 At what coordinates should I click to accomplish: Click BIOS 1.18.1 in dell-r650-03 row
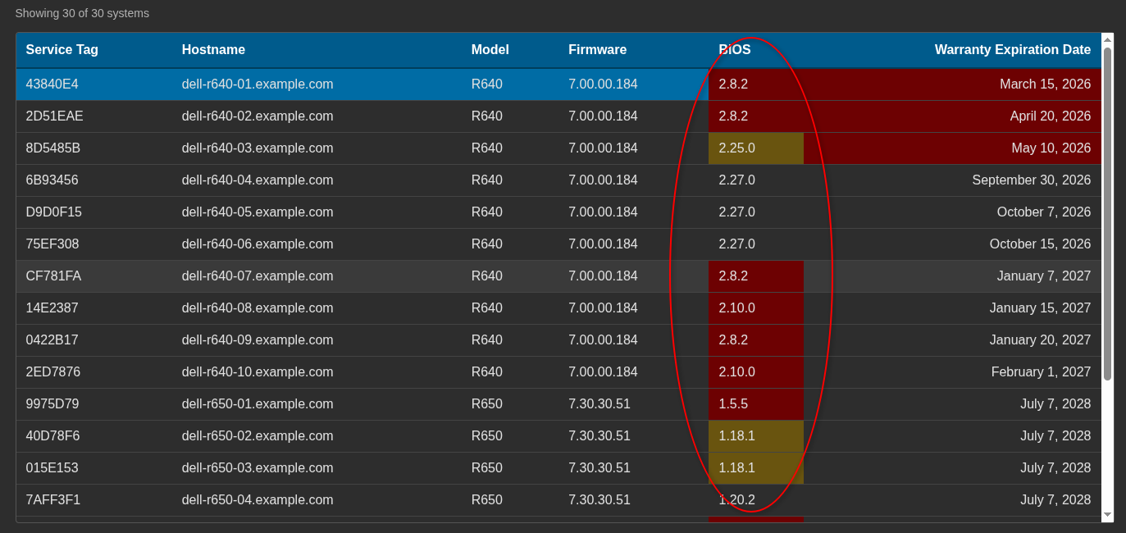coord(756,468)
